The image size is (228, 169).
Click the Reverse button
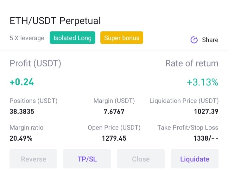click(33, 159)
